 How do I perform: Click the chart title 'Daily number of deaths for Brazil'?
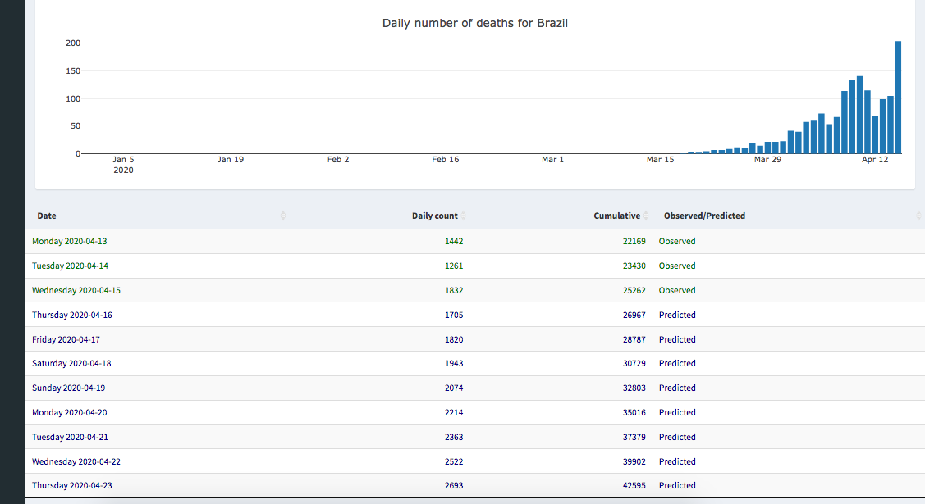click(474, 23)
